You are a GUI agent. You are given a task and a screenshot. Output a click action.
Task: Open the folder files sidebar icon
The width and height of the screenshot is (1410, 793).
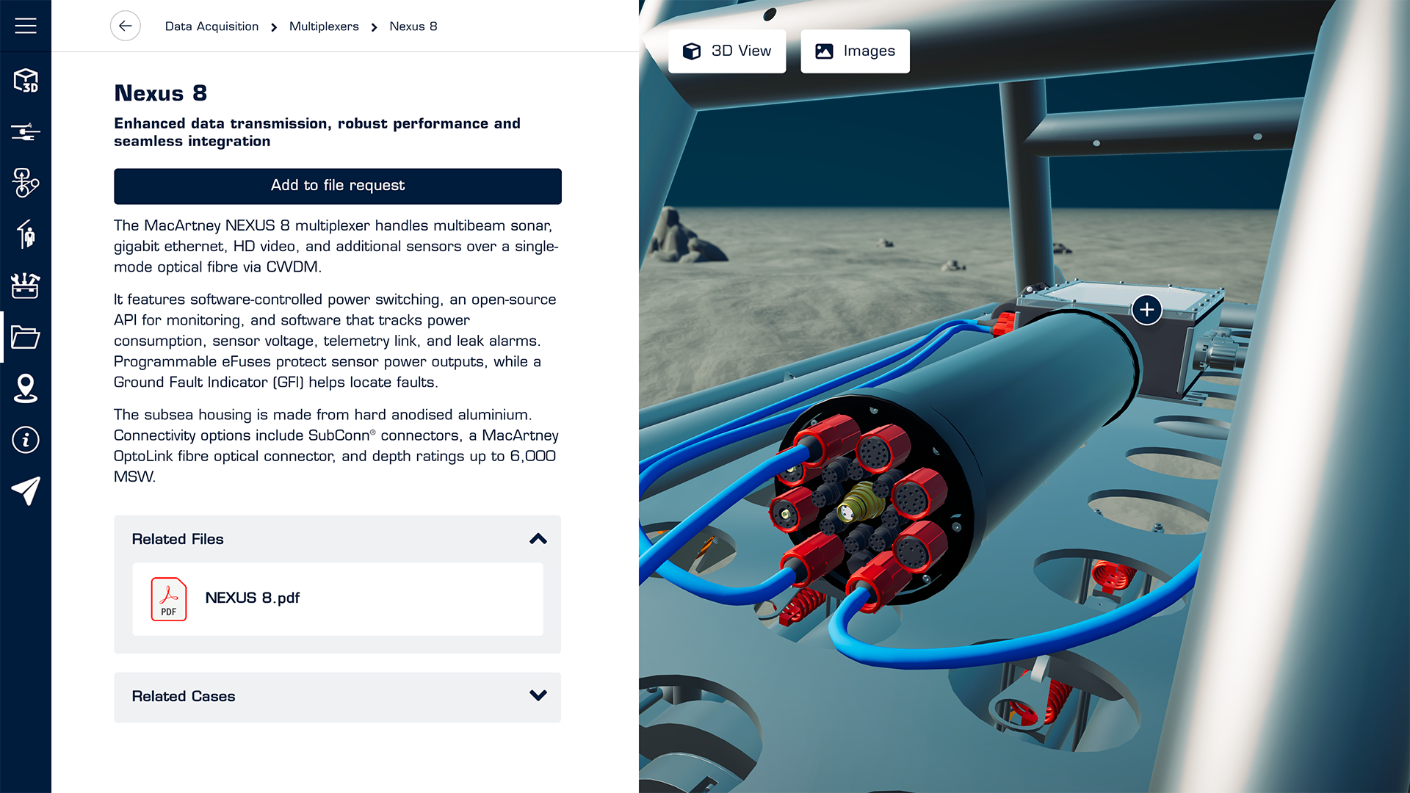pos(26,337)
